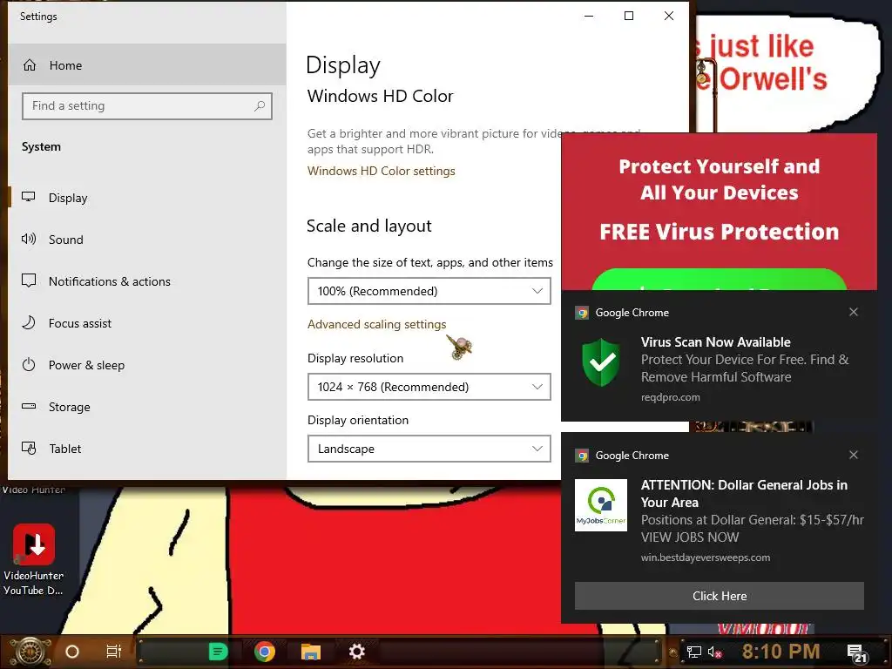Click win.bestdayeversweeps.com source text

point(706,557)
